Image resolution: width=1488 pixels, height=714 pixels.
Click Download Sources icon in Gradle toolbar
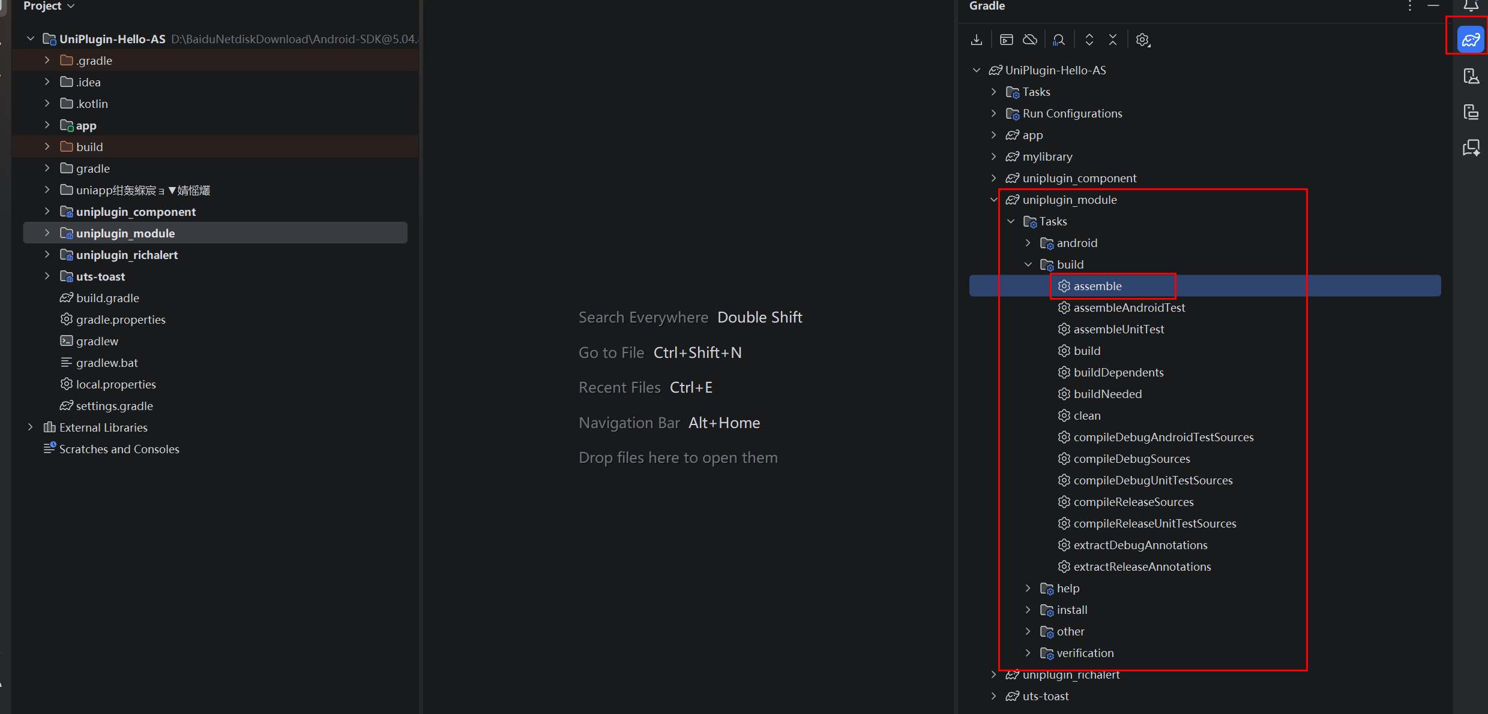(x=977, y=40)
